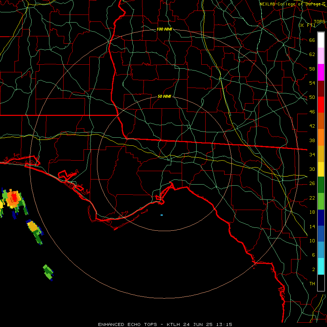Click the 50 NMI range ring label
Screen dimensions: 327x327
pyautogui.click(x=164, y=96)
